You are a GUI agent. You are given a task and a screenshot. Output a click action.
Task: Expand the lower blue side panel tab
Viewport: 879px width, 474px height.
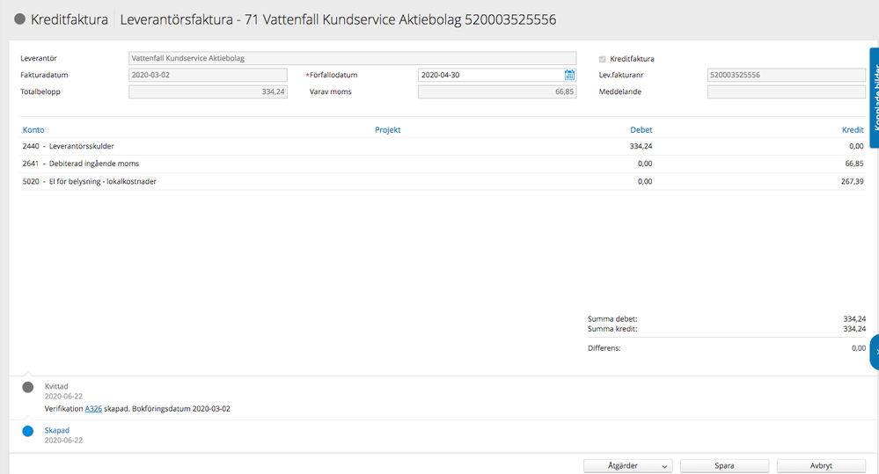[x=875, y=352]
